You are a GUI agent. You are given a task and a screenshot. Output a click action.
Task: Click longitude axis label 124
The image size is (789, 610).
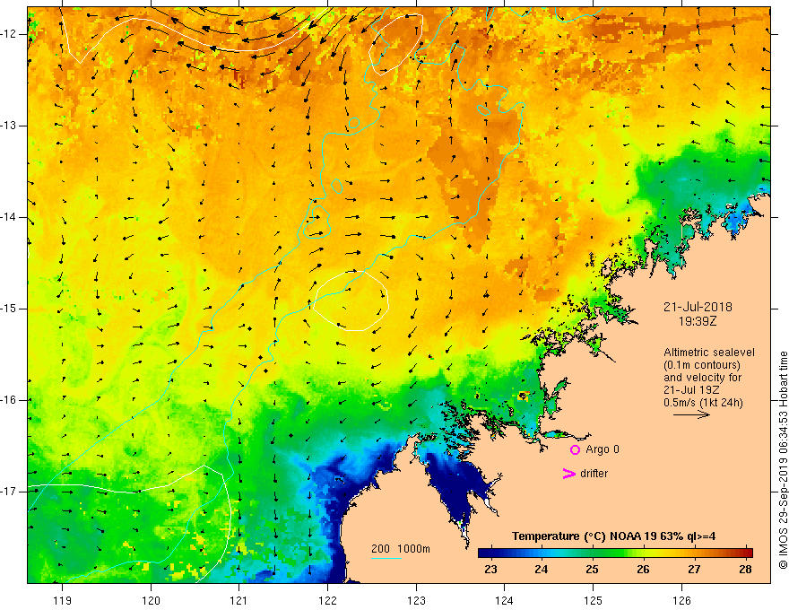click(x=505, y=600)
